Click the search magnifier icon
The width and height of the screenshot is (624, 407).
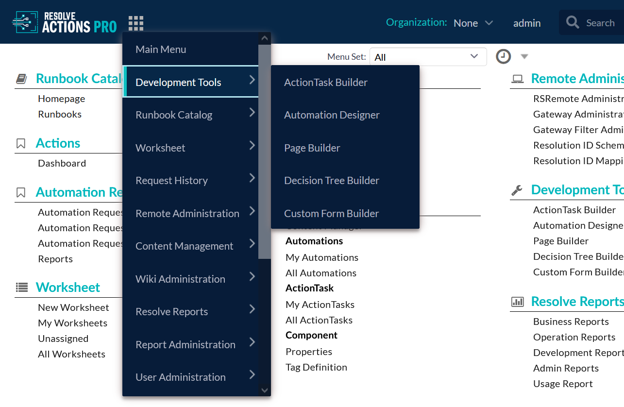(x=573, y=23)
